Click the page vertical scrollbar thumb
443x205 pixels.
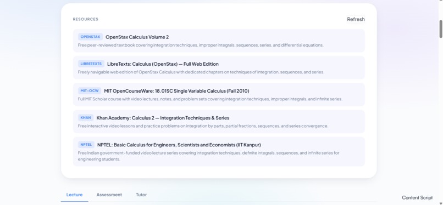pyautogui.click(x=441, y=29)
